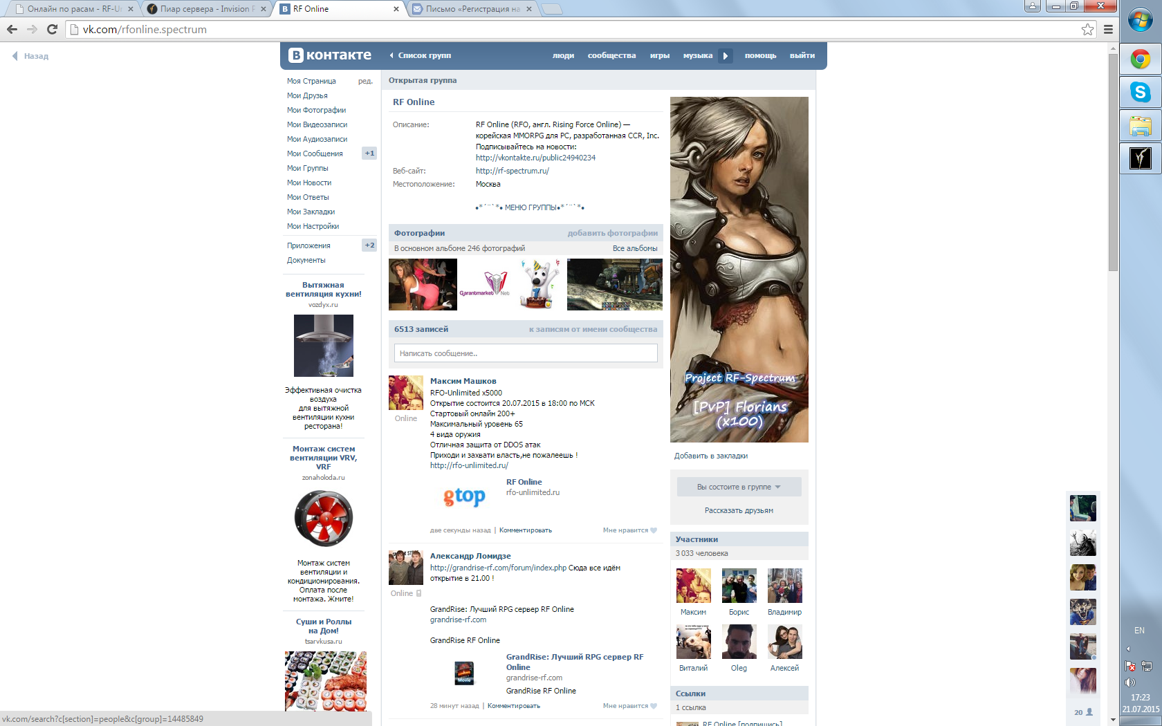Click the 'Назад' back link

point(30,56)
